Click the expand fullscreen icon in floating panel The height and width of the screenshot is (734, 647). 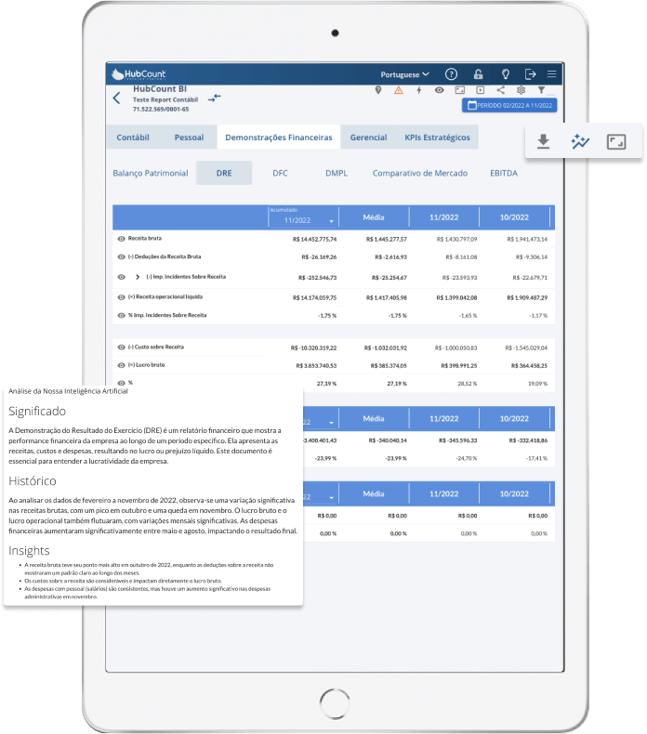coord(616,141)
